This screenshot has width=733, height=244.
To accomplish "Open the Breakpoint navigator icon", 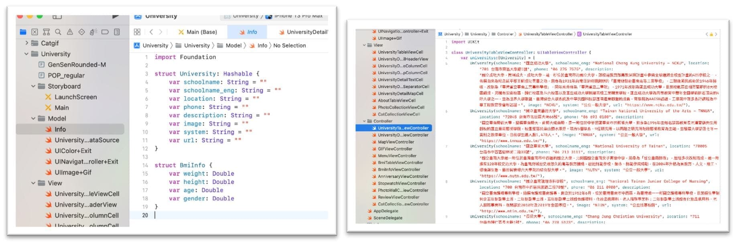I will [x=105, y=32].
